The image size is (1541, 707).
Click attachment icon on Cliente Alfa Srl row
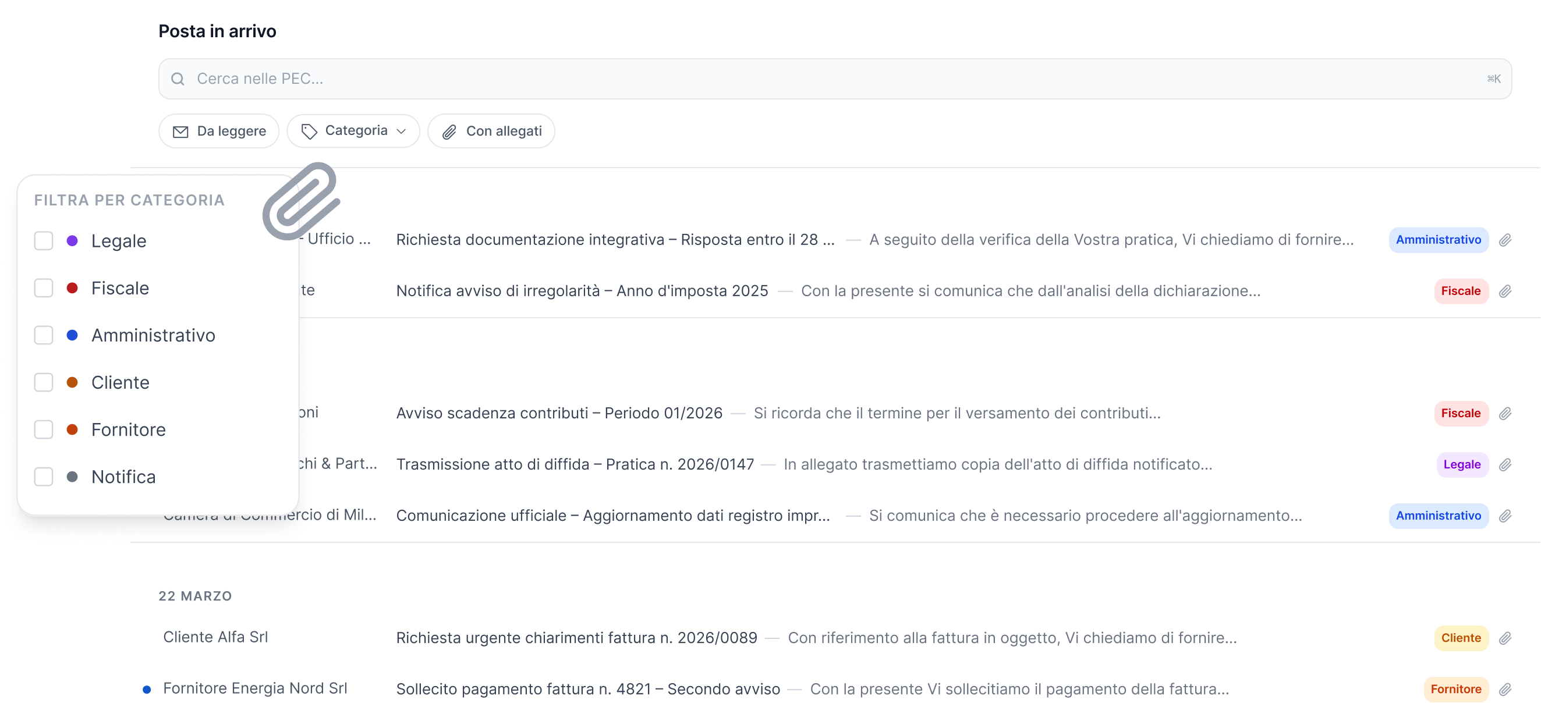(x=1505, y=638)
